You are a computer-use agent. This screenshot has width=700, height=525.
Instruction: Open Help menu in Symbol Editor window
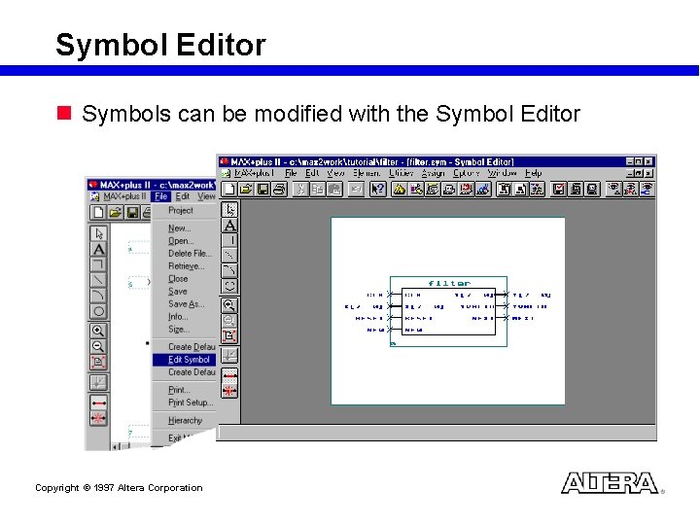click(x=534, y=173)
